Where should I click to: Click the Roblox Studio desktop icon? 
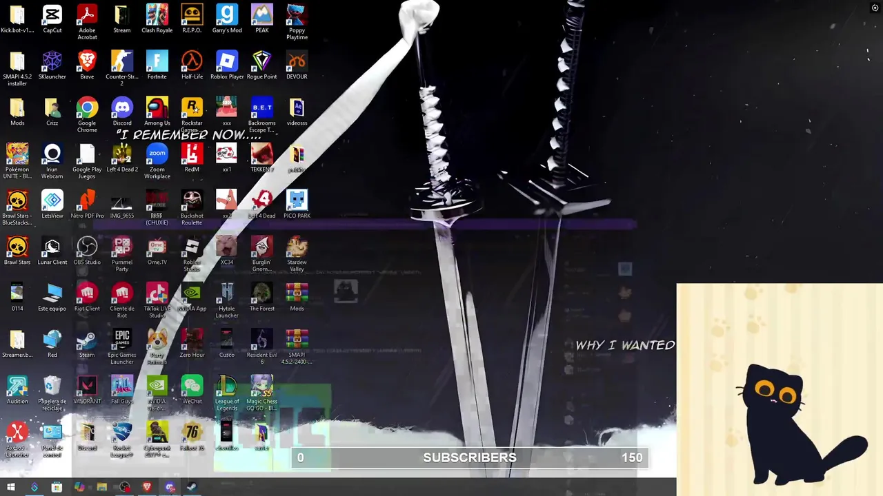192,254
